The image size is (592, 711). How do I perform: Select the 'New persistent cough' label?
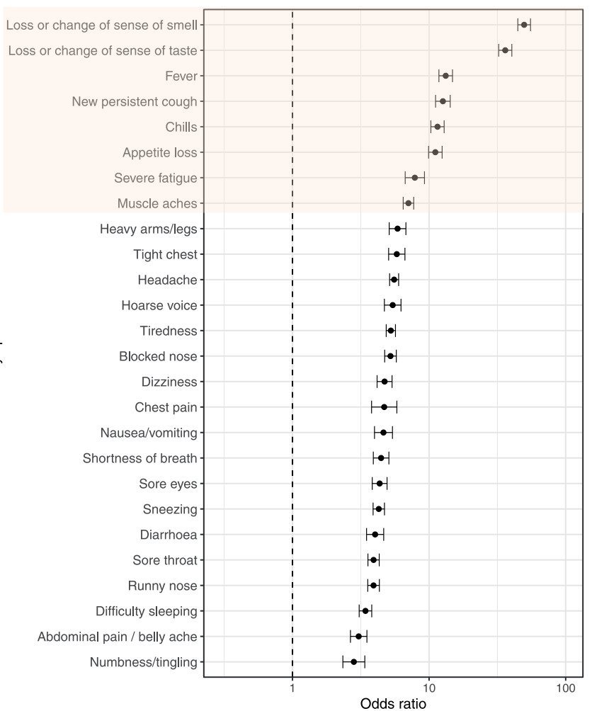click(x=135, y=101)
